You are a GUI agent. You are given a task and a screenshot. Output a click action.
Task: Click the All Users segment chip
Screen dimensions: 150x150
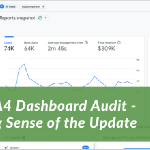pos(8,7)
